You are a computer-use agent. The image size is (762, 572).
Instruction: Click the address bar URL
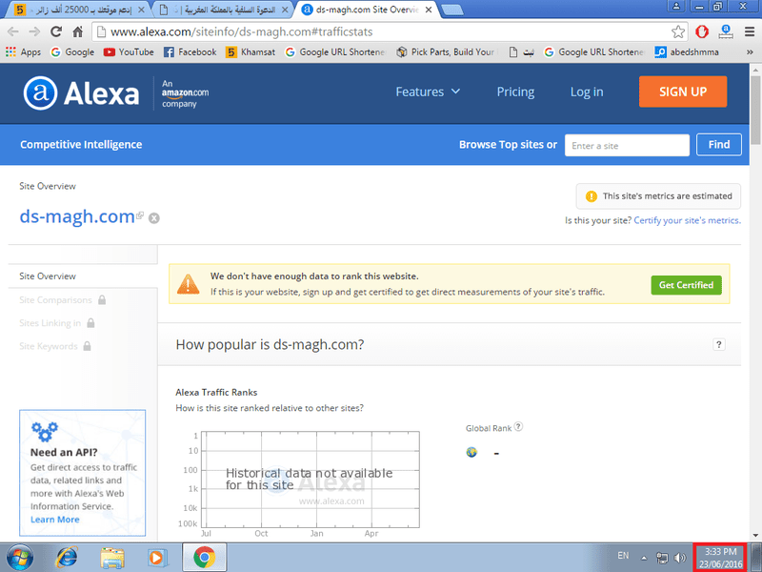[242, 31]
